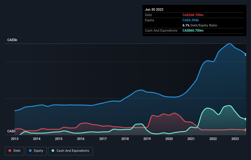Click the teal Cash endpoint marker
The image size is (251, 160).
246,119
